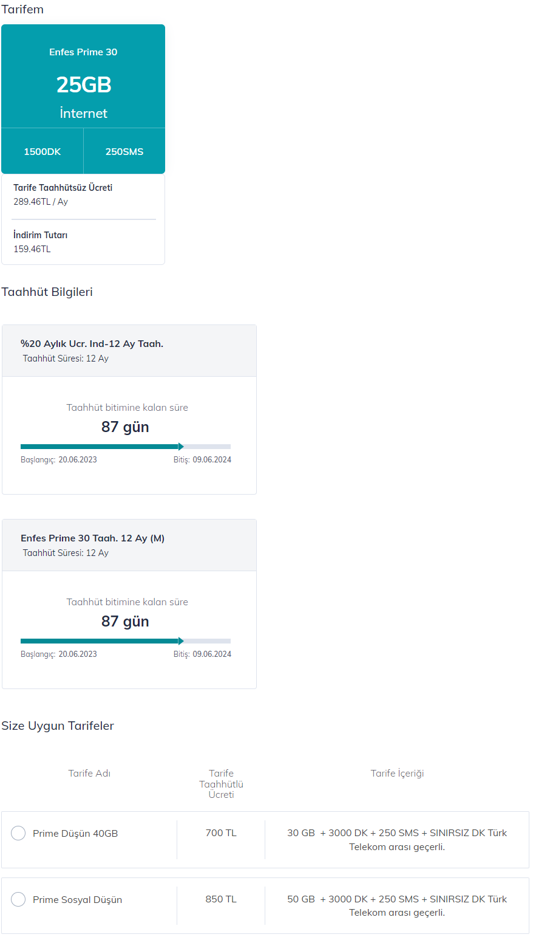Viewport: 533px width, 937px height.
Task: Click the %20 Aylık Ucr. Ind-12 Ay Taah. header
Action: pyautogui.click(x=129, y=351)
